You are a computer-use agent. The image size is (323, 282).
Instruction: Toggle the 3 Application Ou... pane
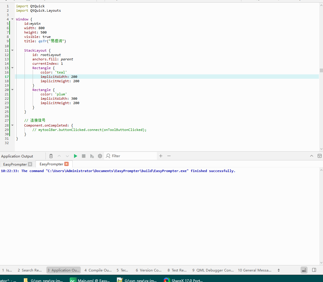[x=64, y=270]
